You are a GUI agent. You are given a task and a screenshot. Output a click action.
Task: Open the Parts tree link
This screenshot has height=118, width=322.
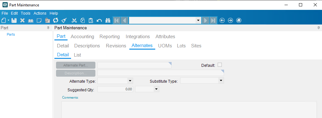[x=11, y=34]
